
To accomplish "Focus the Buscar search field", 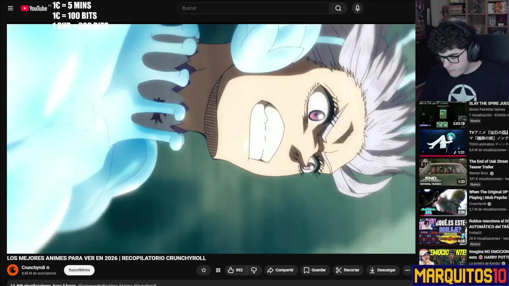I will pyautogui.click(x=253, y=8).
